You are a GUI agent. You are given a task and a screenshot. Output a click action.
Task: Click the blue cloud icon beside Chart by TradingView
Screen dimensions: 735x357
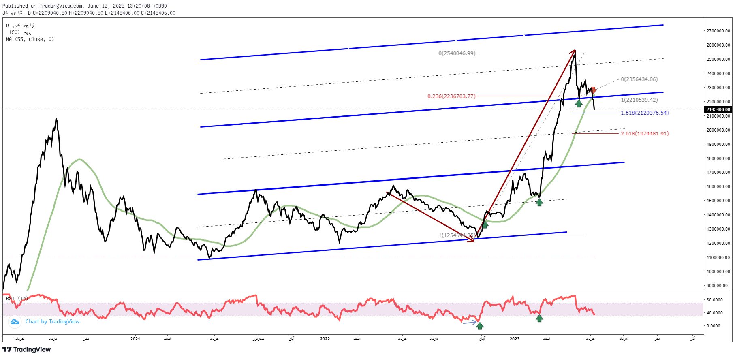[x=15, y=322]
